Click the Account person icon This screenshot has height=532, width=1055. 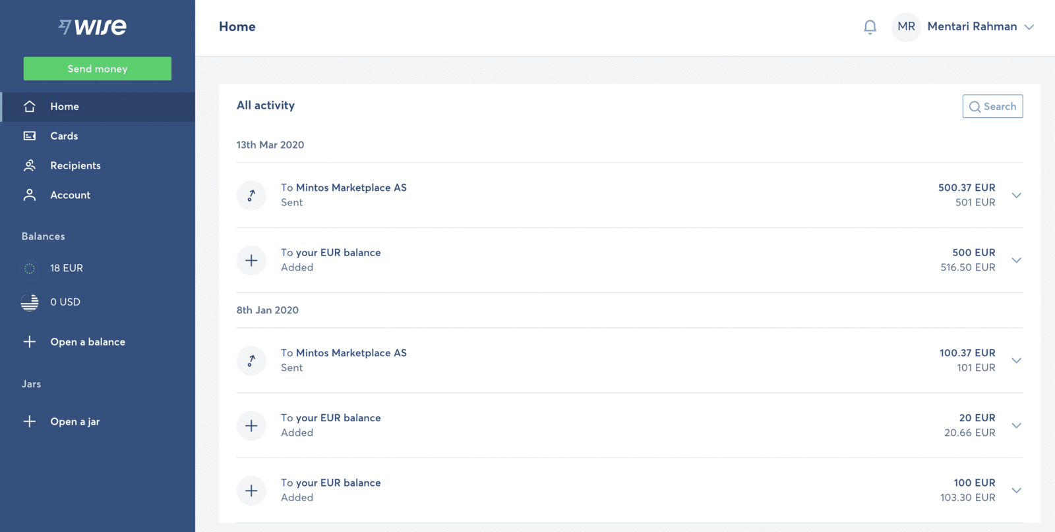click(30, 195)
